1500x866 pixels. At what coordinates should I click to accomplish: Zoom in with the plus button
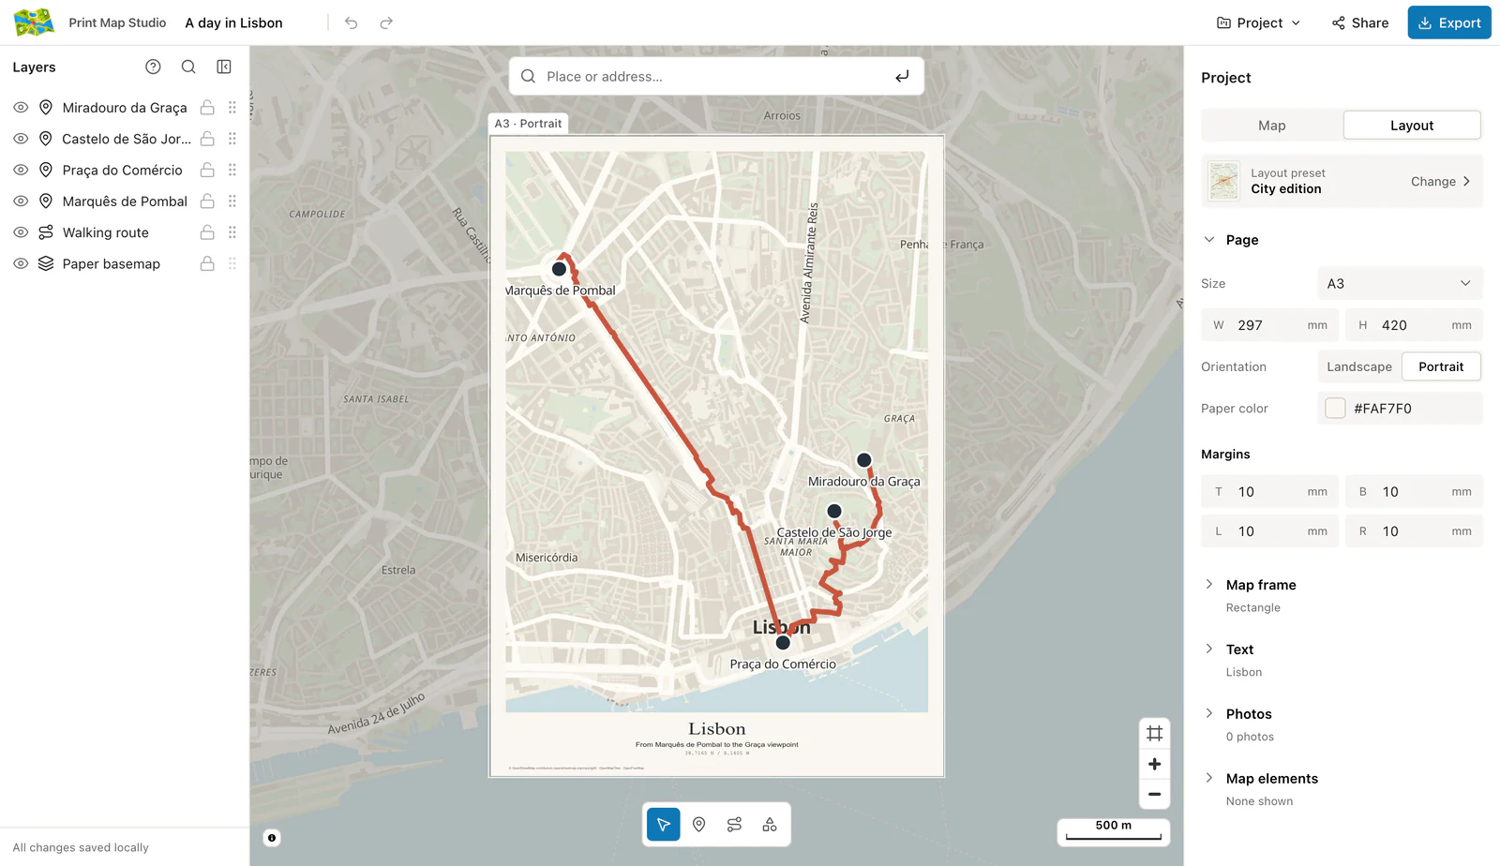[1155, 764]
